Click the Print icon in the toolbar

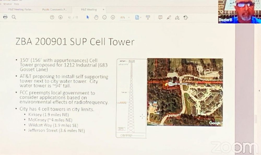5,17
